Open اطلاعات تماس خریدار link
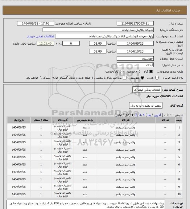The height and width of the screenshot is (209, 190). pos(41,36)
